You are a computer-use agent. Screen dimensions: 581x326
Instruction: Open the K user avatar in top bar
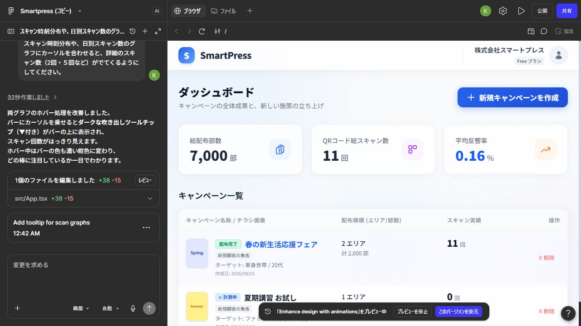[486, 11]
